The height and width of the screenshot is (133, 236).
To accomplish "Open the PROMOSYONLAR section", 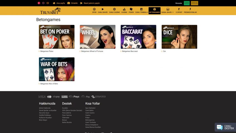I will (x=190, y=11).
